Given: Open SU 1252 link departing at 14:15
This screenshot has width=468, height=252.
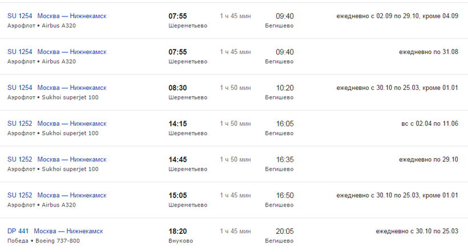Looking at the screenshot, I should click(20, 123).
